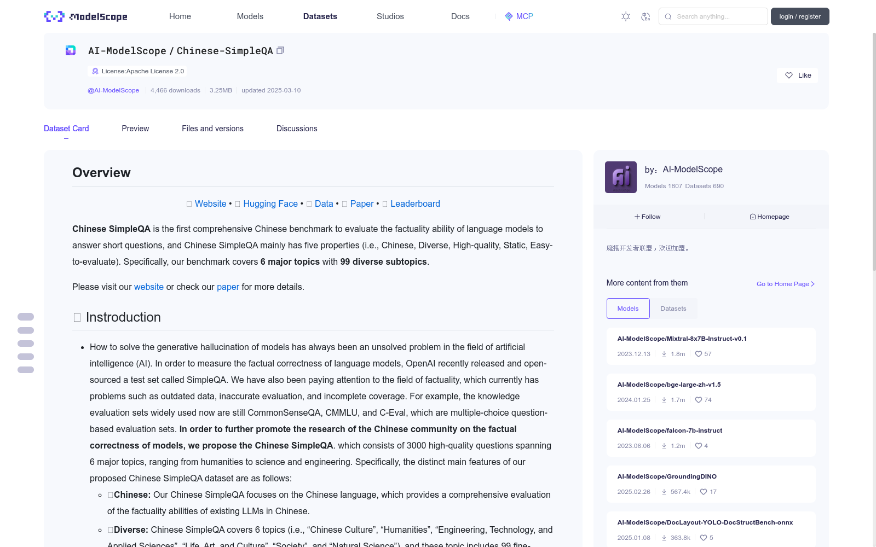Image resolution: width=876 pixels, height=547 pixels.
Task: Open the Discussions tab
Action: pos(297,129)
